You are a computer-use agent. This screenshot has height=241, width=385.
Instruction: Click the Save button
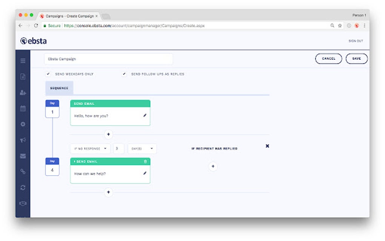click(x=356, y=59)
